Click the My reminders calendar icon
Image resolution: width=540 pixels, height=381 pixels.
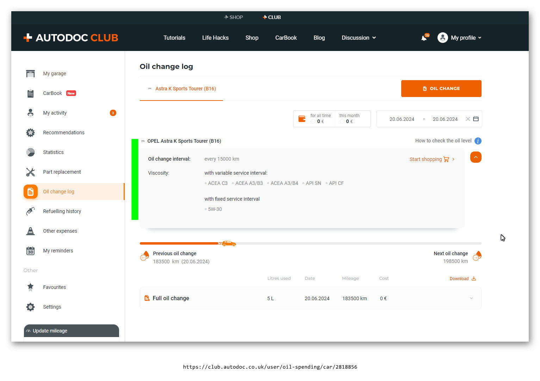tap(31, 251)
